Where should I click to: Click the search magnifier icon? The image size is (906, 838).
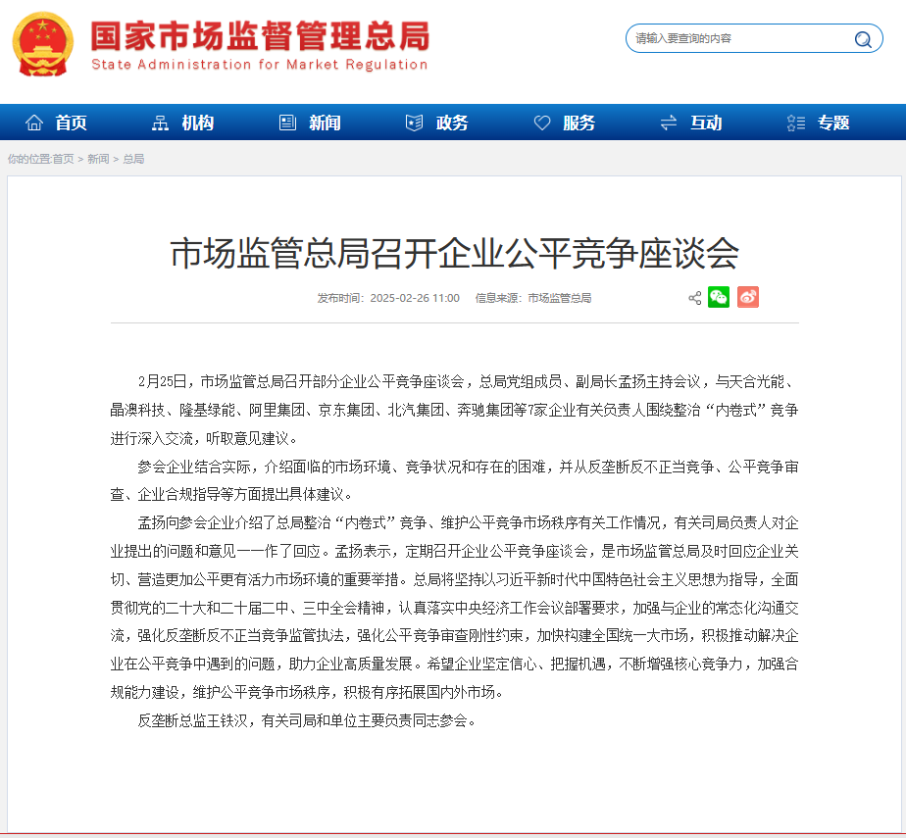[x=863, y=39]
